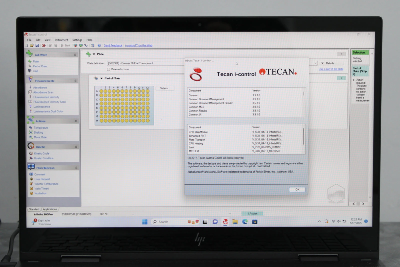Select Absorbance in the Measurements panel
Image resolution: width=400 pixels, height=267 pixels.
pyautogui.click(x=40, y=87)
